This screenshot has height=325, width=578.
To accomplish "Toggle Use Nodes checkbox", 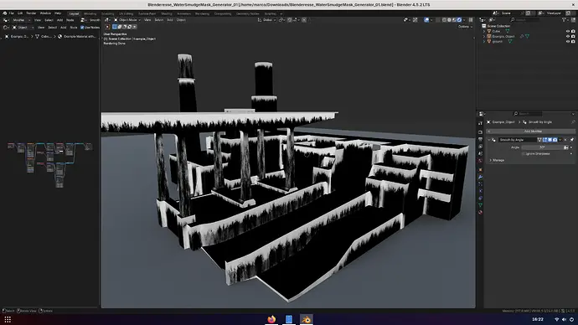I will coord(82,28).
